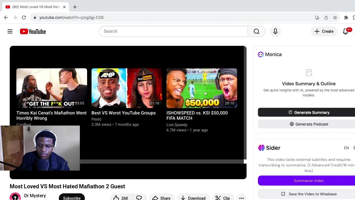Click the Monica panel logo
This screenshot has height=200, width=355.
click(x=261, y=54)
